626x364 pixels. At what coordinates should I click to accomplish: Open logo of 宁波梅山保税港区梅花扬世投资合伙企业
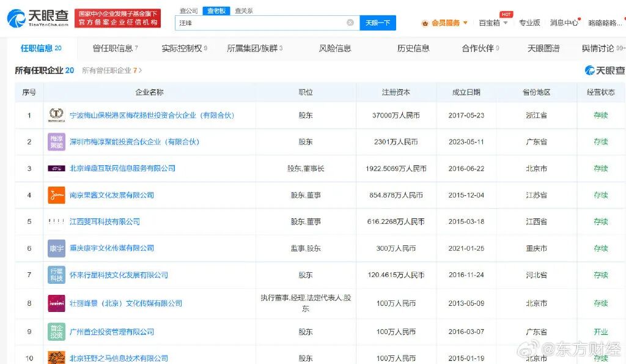(x=56, y=115)
